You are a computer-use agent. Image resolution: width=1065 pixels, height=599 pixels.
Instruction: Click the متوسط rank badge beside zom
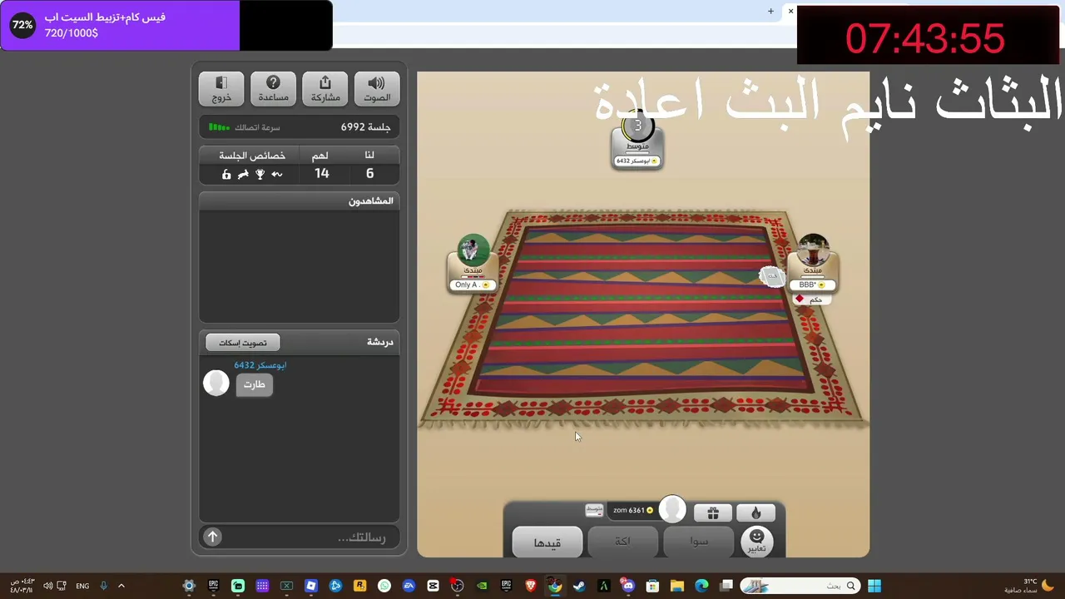594,510
